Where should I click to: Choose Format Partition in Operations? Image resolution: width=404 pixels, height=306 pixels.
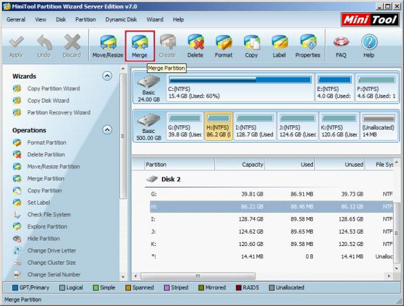pos(40,143)
